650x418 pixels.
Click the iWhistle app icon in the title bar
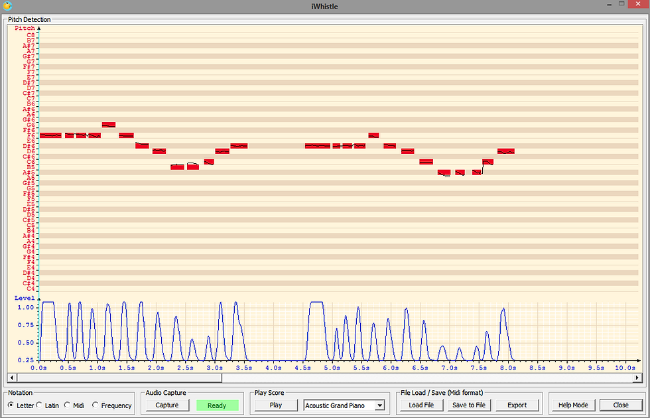7,6
